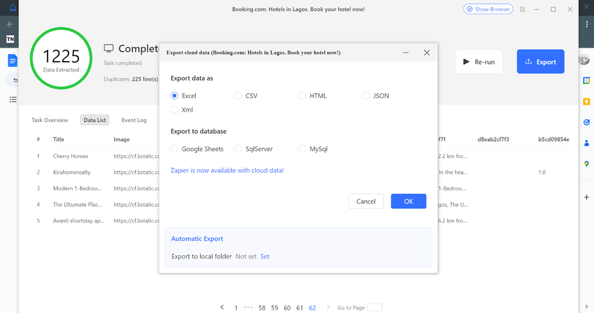Jump to page 1
The image size is (594, 313).
point(236,308)
